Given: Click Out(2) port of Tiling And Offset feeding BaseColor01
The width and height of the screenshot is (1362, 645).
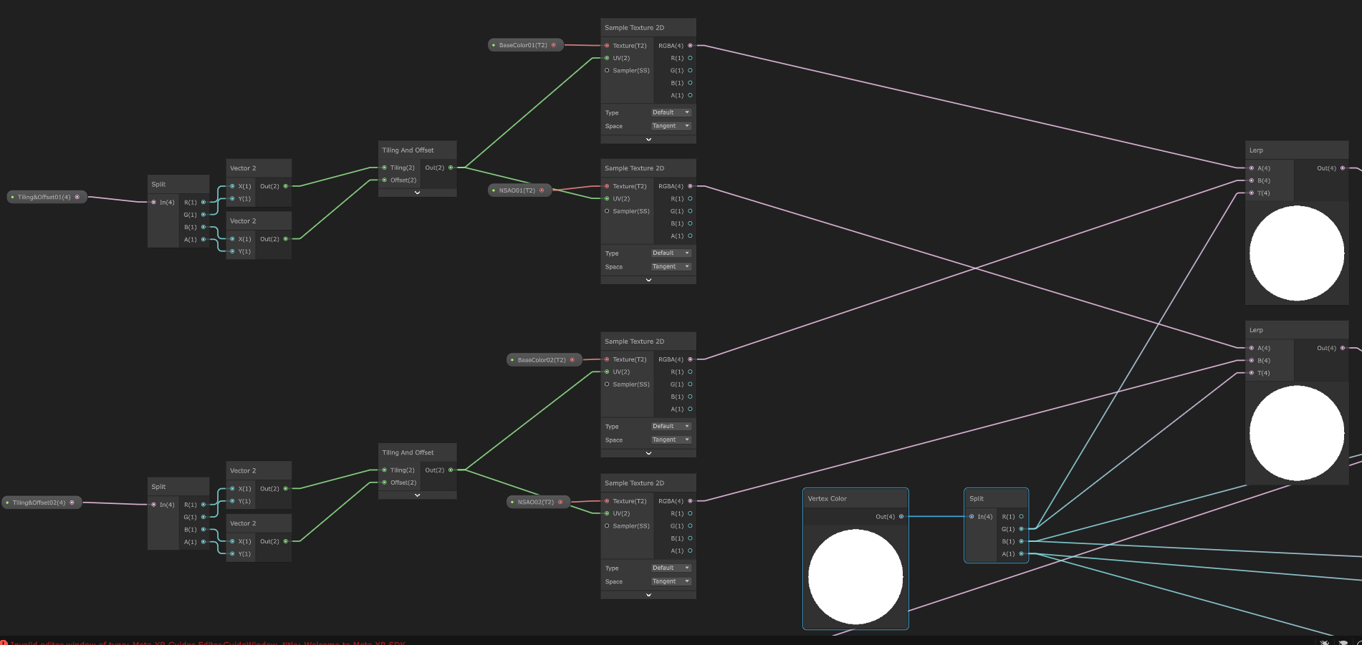Looking at the screenshot, I should click(451, 168).
